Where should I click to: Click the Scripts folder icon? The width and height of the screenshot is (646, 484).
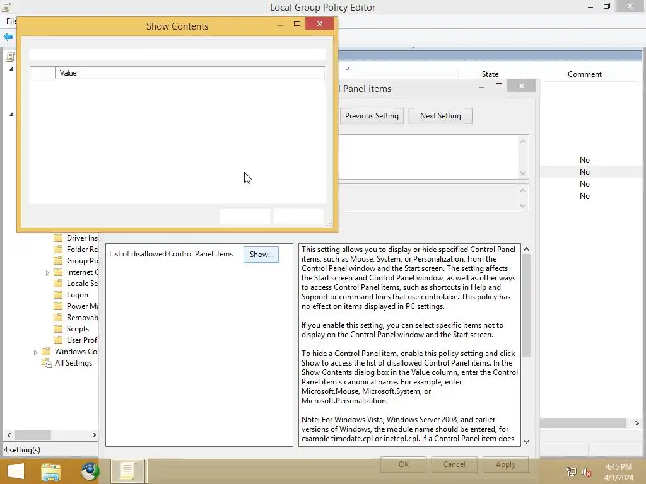point(58,329)
